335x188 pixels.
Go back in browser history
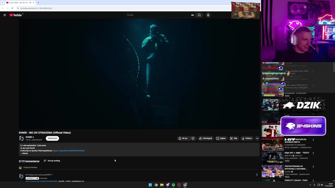click(3, 8)
